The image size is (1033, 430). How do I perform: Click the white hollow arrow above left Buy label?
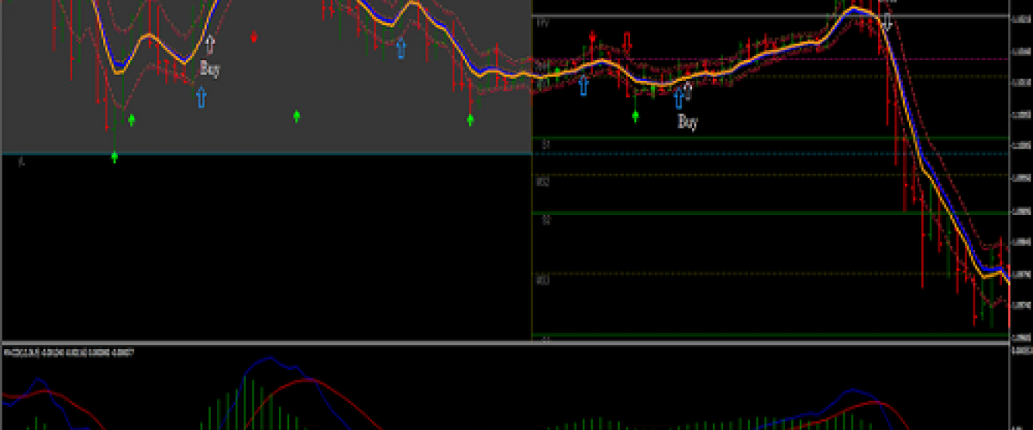[210, 43]
